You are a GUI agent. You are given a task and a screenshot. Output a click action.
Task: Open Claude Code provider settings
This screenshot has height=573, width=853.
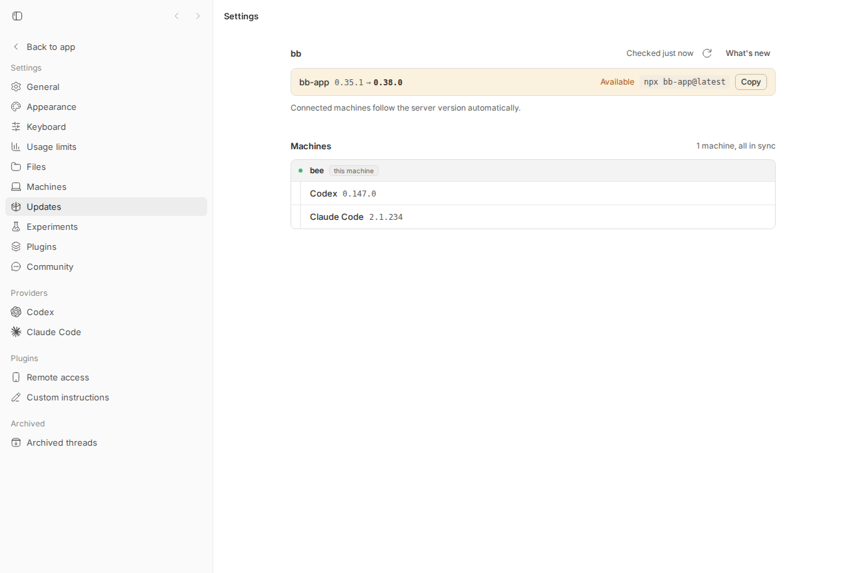coord(106,332)
